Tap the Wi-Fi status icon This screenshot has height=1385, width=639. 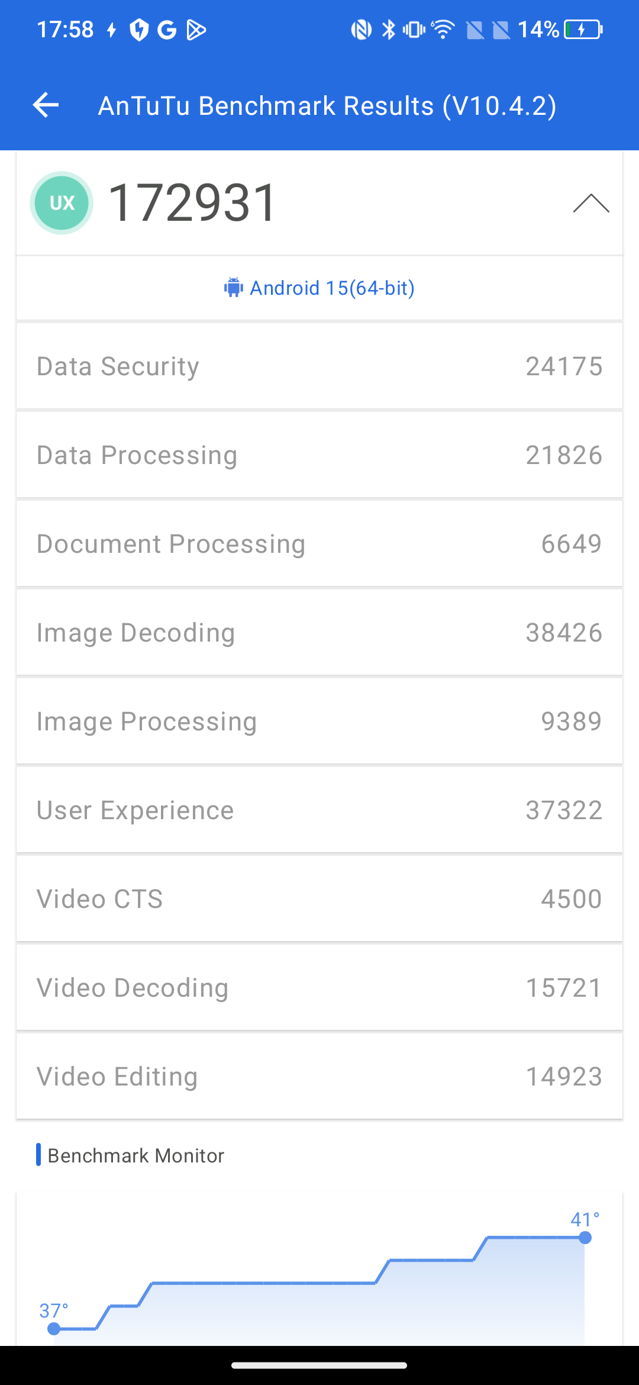[x=443, y=29]
